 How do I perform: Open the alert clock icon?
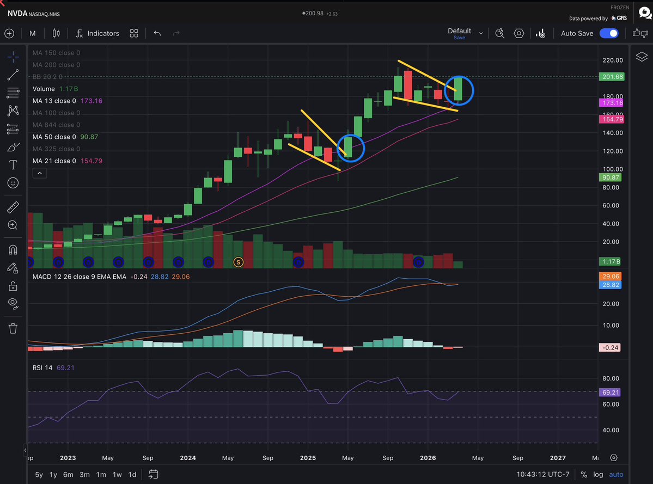coord(500,33)
